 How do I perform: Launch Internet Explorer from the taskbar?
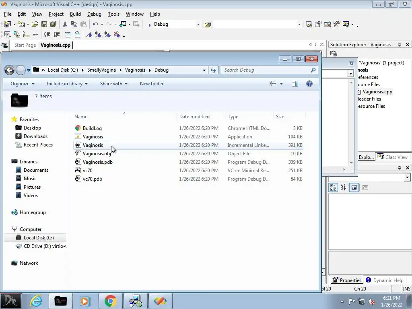[36, 301]
